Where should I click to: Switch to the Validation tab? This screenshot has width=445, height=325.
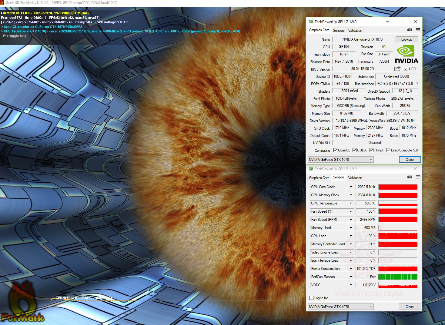[x=355, y=30]
